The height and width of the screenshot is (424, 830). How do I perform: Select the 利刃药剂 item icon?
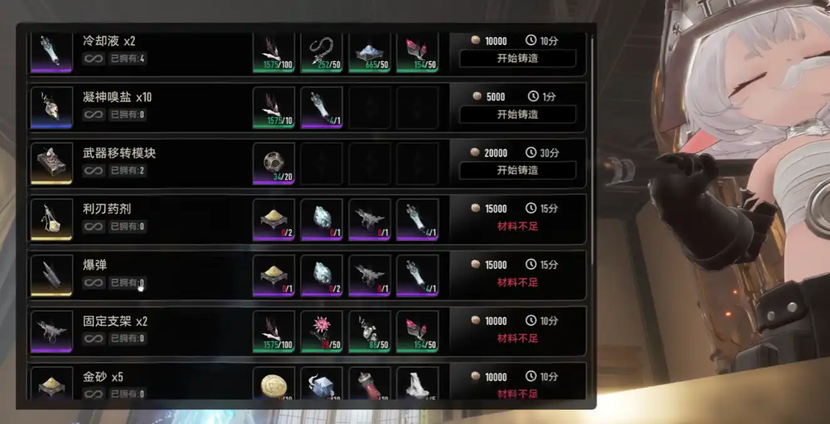pyautogui.click(x=51, y=220)
